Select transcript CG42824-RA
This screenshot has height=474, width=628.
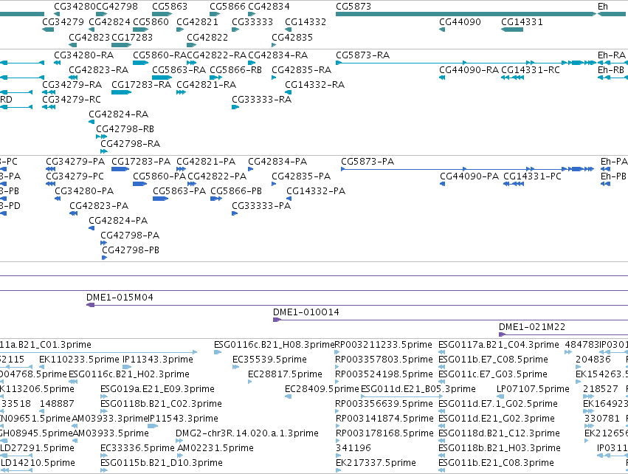pyautogui.click(x=119, y=114)
